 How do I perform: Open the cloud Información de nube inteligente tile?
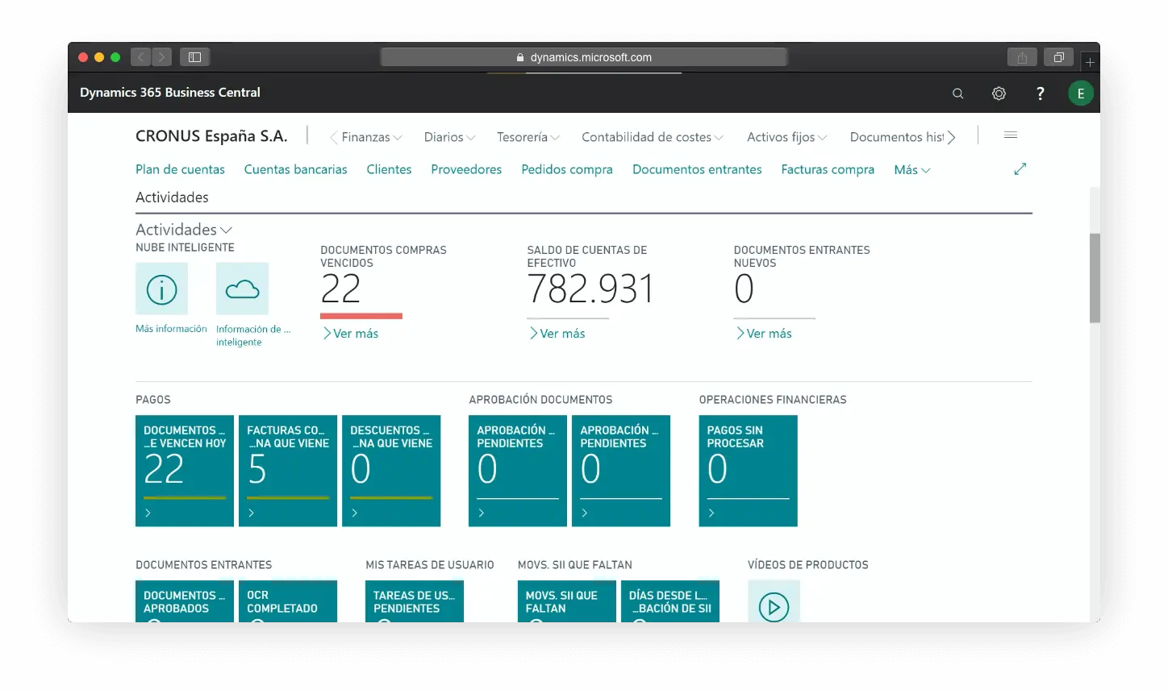242,289
